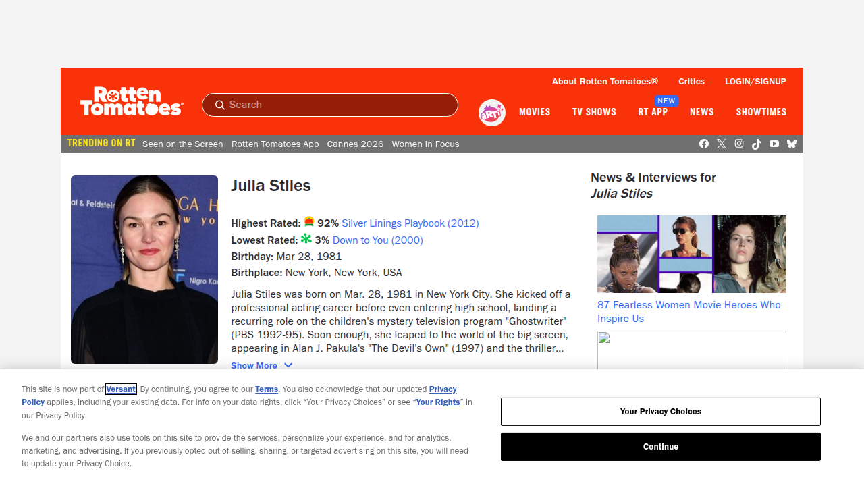Click birthplace text New York, New York, USA
Image resolution: width=864 pixels, height=486 pixels.
point(344,273)
